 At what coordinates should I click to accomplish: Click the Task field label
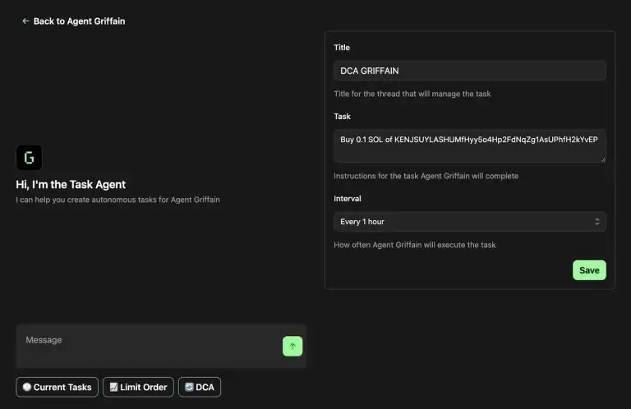point(342,117)
